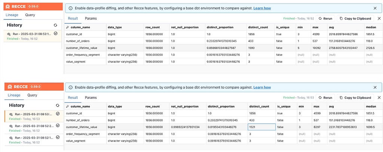This screenshot has width=383, height=152.
Task: Click order_frequency_segment row name in upper table
Action: click(x=83, y=55)
